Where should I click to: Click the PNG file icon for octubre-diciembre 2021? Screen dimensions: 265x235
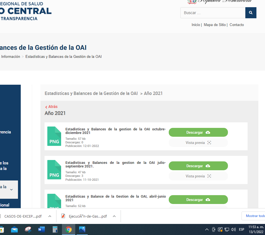point(54,136)
